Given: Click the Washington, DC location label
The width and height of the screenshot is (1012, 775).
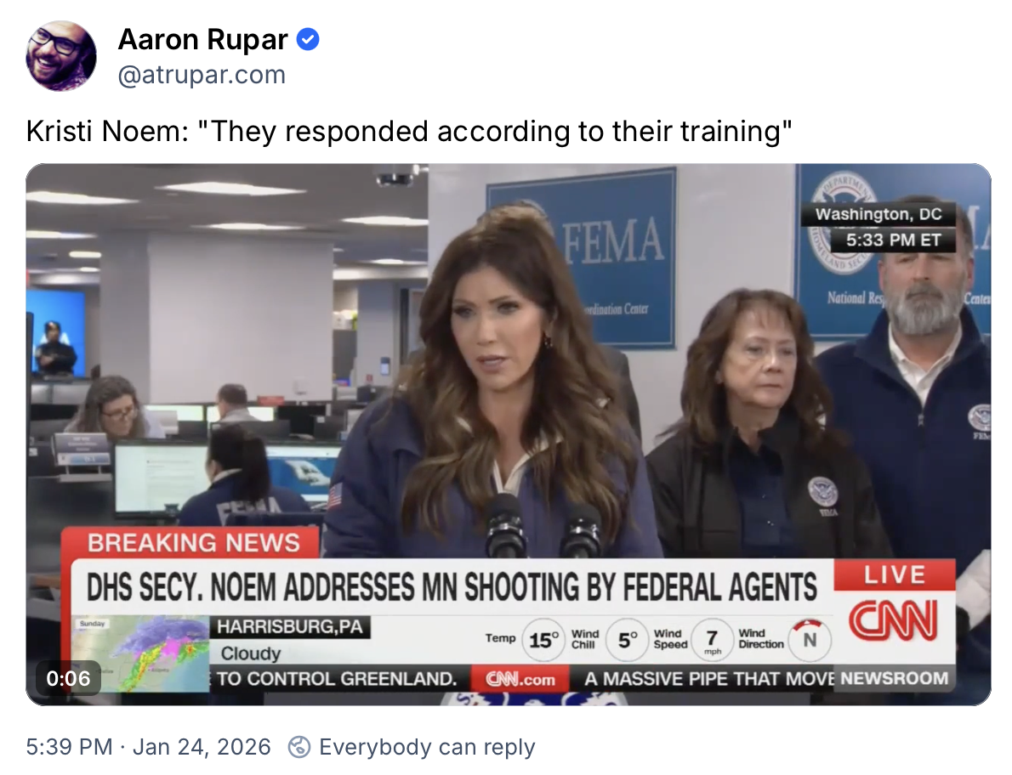Looking at the screenshot, I should [878, 214].
